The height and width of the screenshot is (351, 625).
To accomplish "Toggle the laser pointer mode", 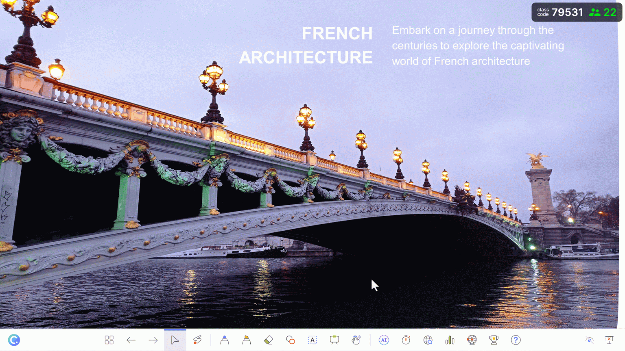I will [x=197, y=340].
